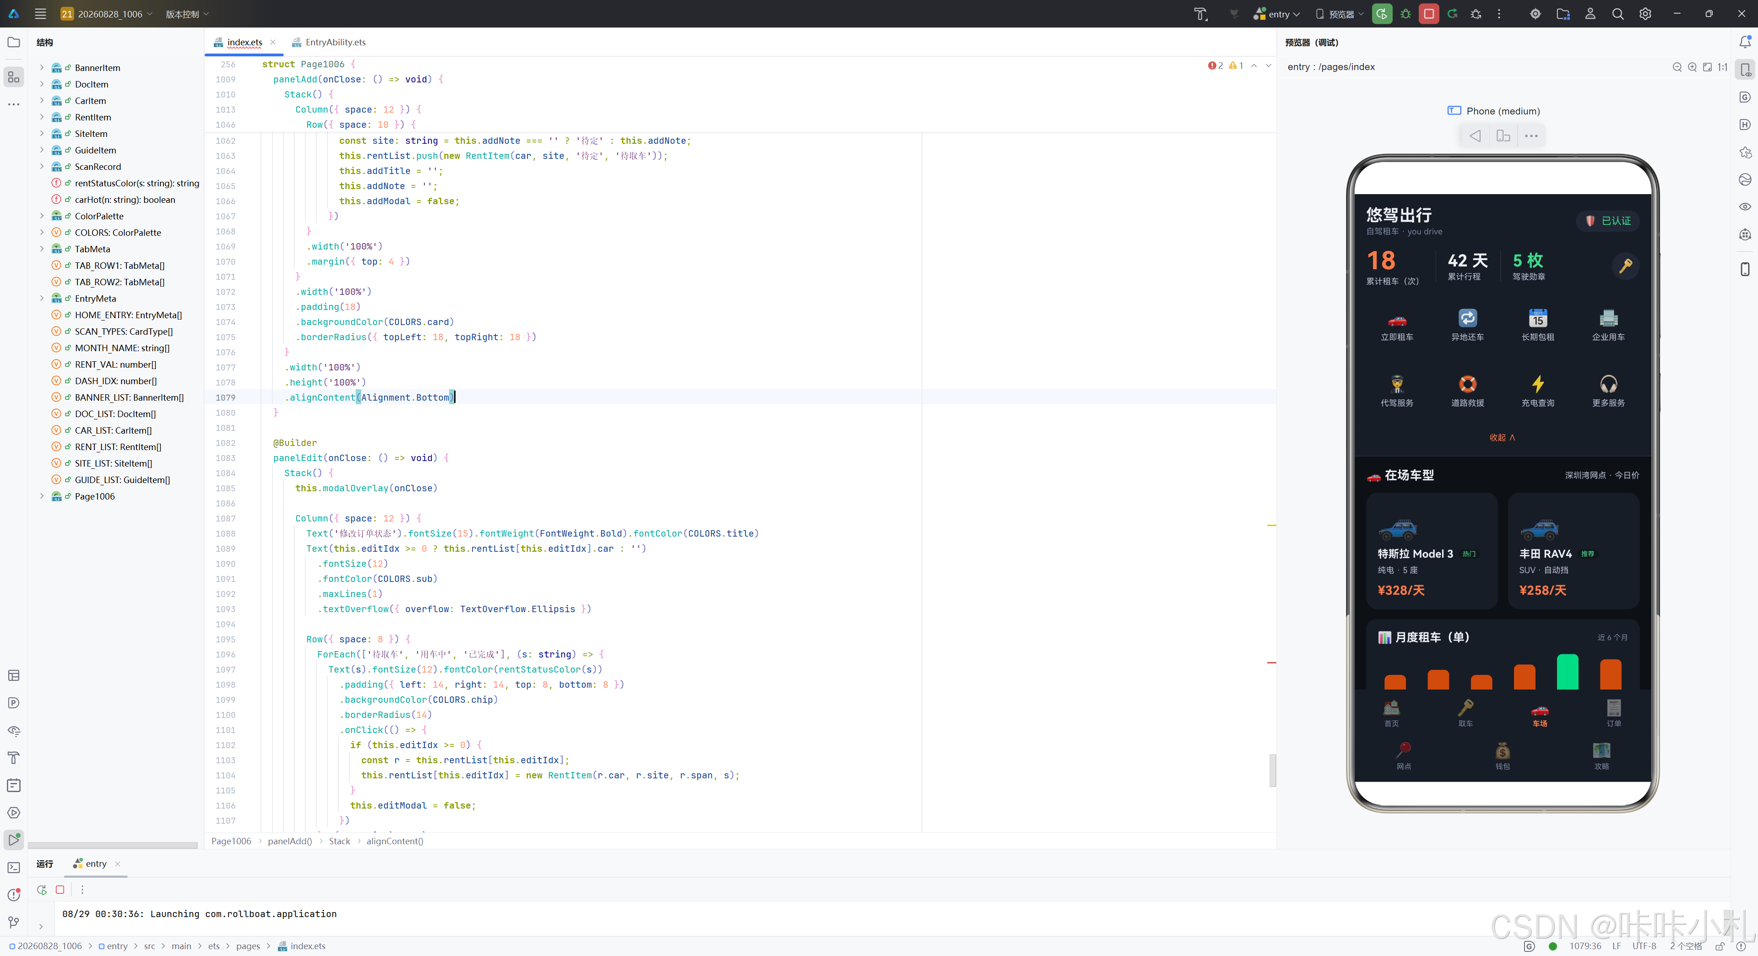Click the structure panel horizontal scrollbar
Viewport: 1758px width, 956px height.
click(113, 845)
